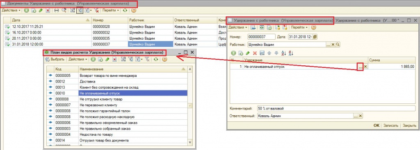The image size is (420, 150).
Task: Click date interval (↔) icon in Документы toolbar
Action: point(57,10)
